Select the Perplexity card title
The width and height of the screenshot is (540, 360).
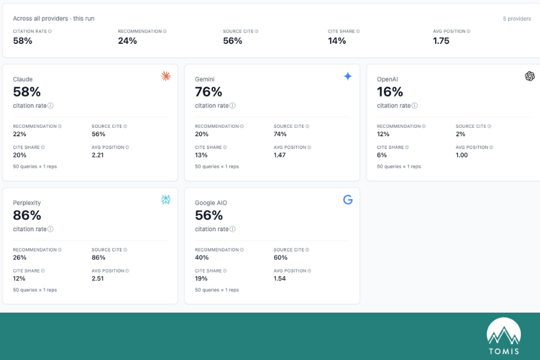click(27, 203)
